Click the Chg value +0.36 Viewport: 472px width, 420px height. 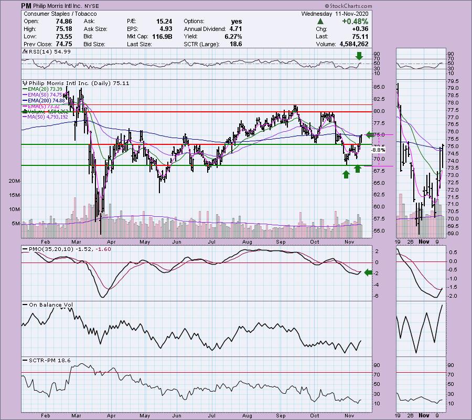tap(361, 29)
